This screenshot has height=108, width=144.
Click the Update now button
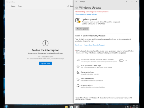pos(46,63)
